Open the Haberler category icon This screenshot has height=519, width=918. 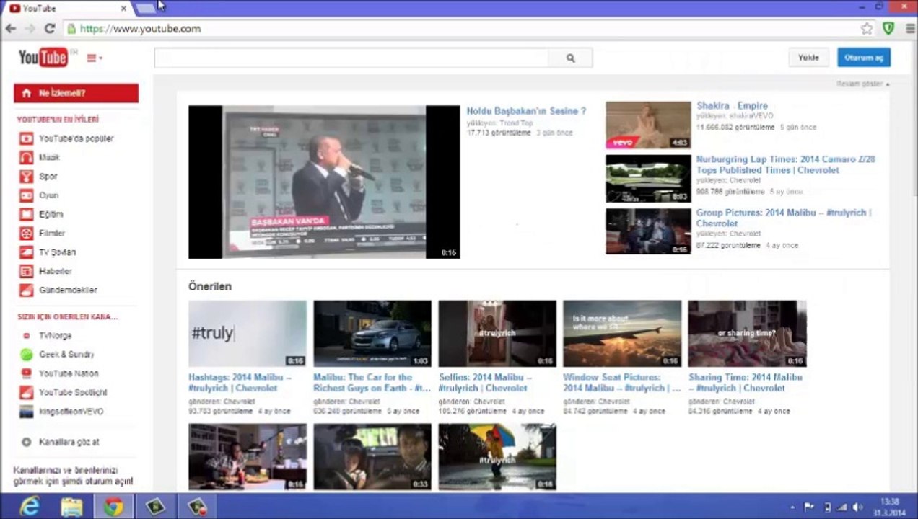26,271
